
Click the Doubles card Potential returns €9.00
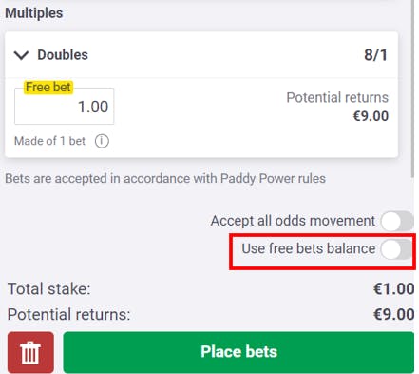point(371,116)
